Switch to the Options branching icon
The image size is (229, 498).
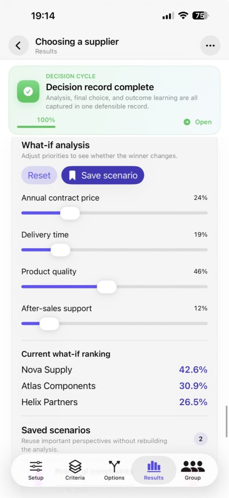[x=114, y=467]
